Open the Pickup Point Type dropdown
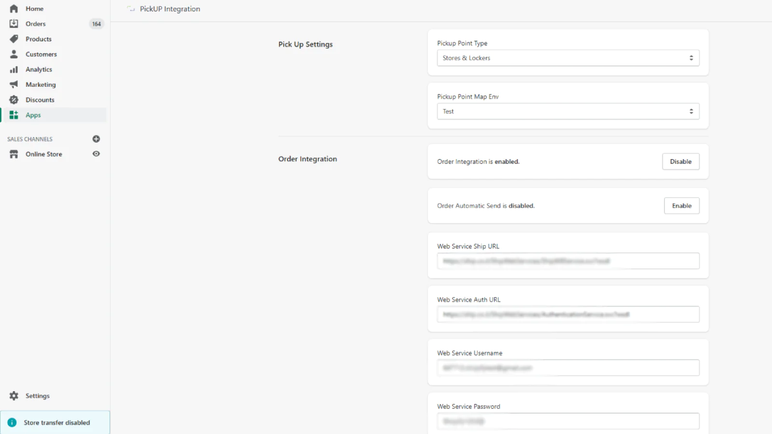Image resolution: width=772 pixels, height=434 pixels. tap(568, 58)
